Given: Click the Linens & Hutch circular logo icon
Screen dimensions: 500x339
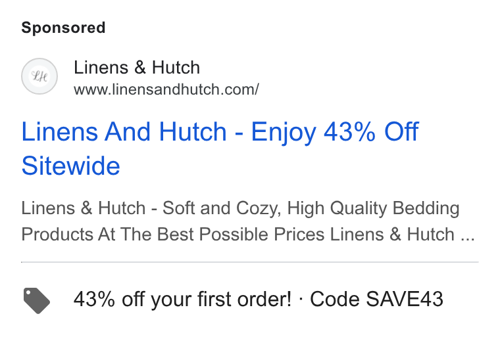Looking at the screenshot, I should coord(39,76).
